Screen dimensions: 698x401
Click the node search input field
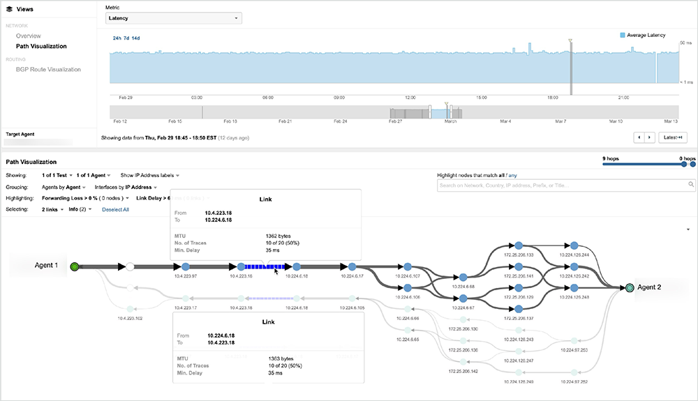(562, 185)
